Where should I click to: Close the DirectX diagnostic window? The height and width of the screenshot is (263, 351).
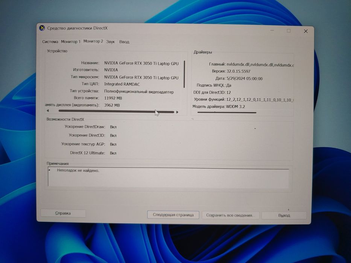click(305, 31)
